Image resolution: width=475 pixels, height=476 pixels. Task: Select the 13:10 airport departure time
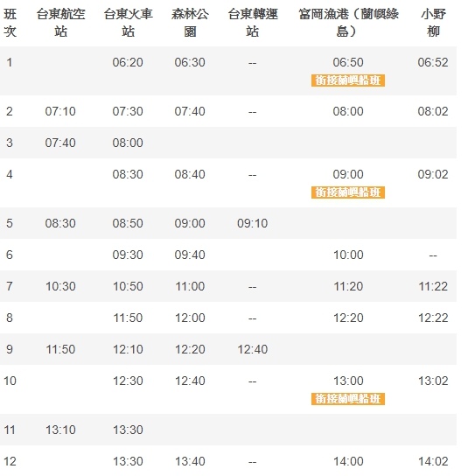pos(60,430)
